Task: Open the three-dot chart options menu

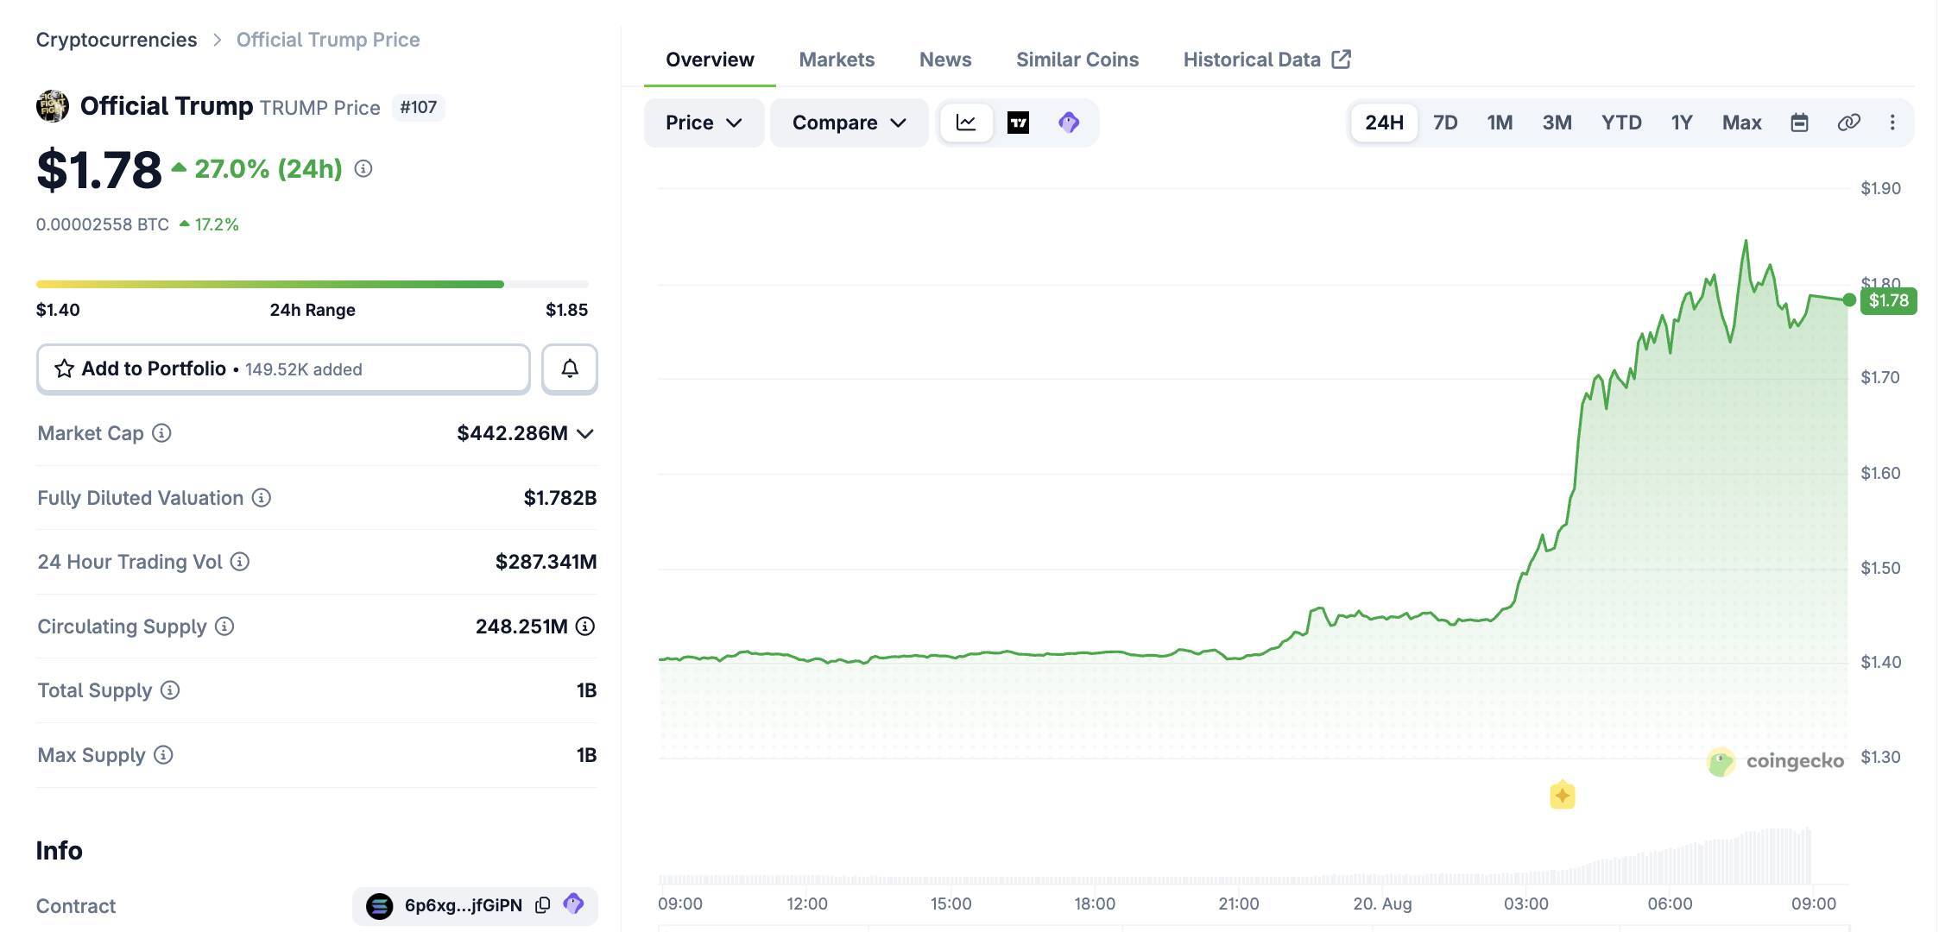Action: pos(1892,123)
